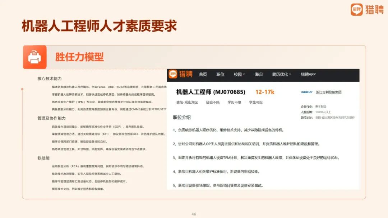Click the location 贵阳-观山湖区
The image size is (388, 218).
[x=187, y=102]
